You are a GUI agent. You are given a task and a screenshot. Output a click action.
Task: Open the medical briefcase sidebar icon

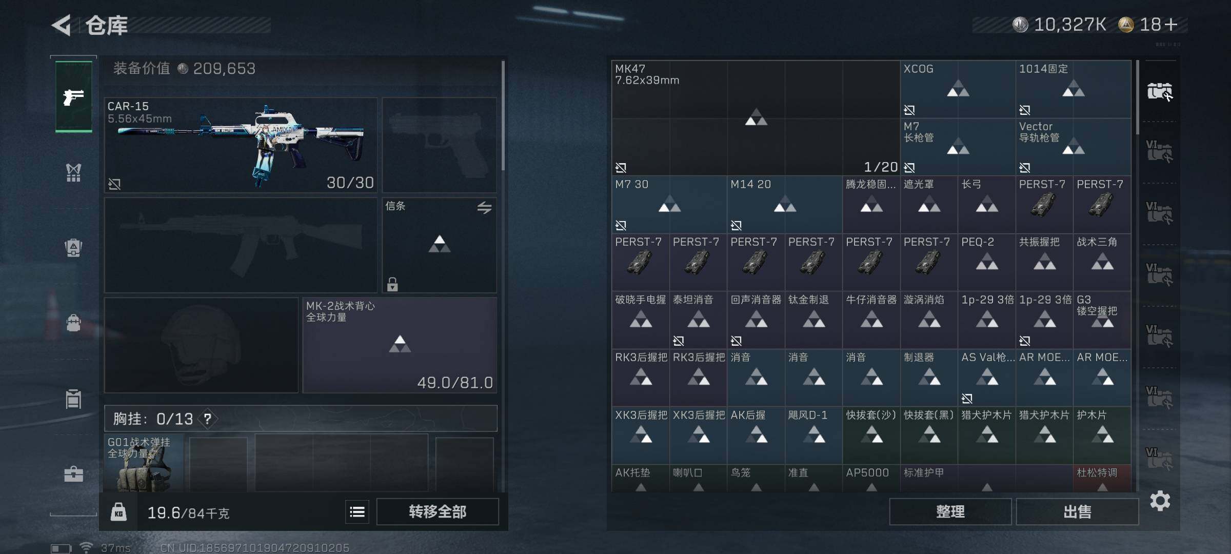pyautogui.click(x=73, y=474)
